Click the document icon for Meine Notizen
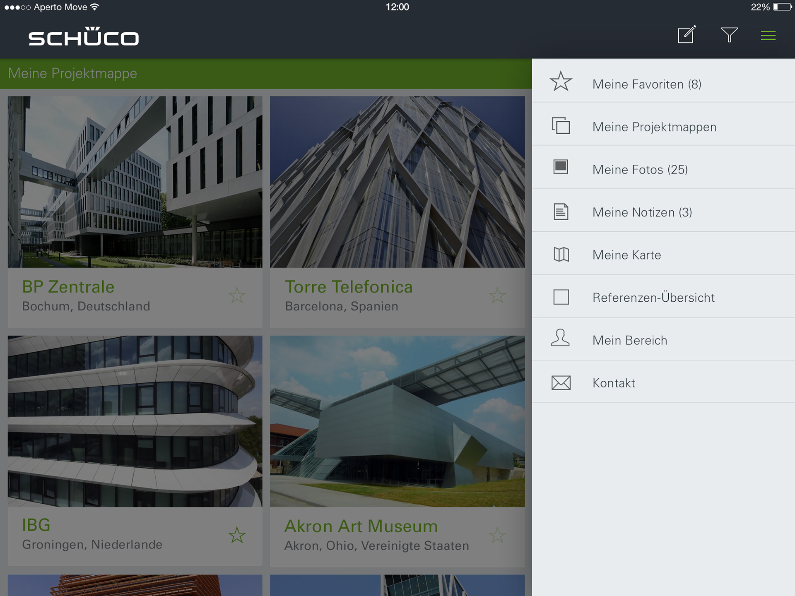The height and width of the screenshot is (596, 795). [561, 211]
